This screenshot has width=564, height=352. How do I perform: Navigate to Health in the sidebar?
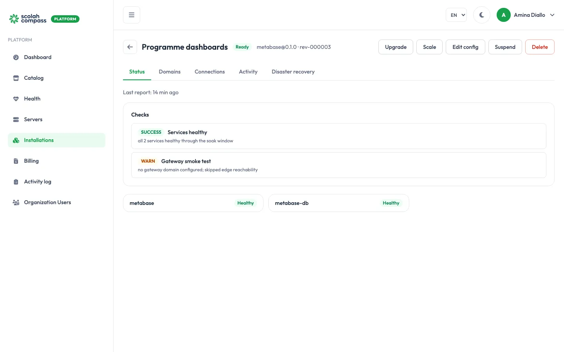tap(56, 99)
